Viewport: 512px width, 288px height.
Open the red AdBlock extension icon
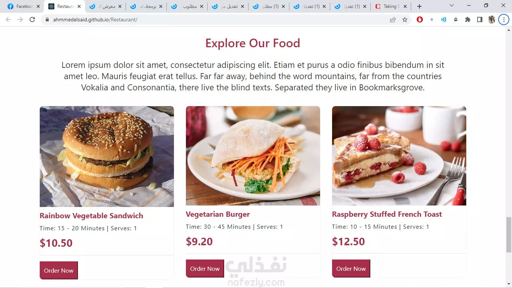(420, 19)
